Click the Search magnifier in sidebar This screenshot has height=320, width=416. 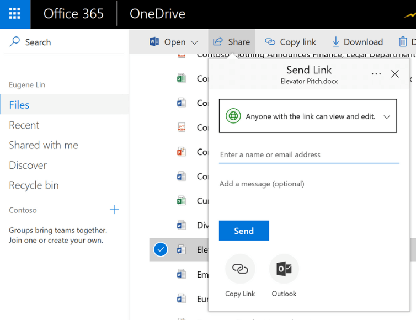pyautogui.click(x=15, y=42)
